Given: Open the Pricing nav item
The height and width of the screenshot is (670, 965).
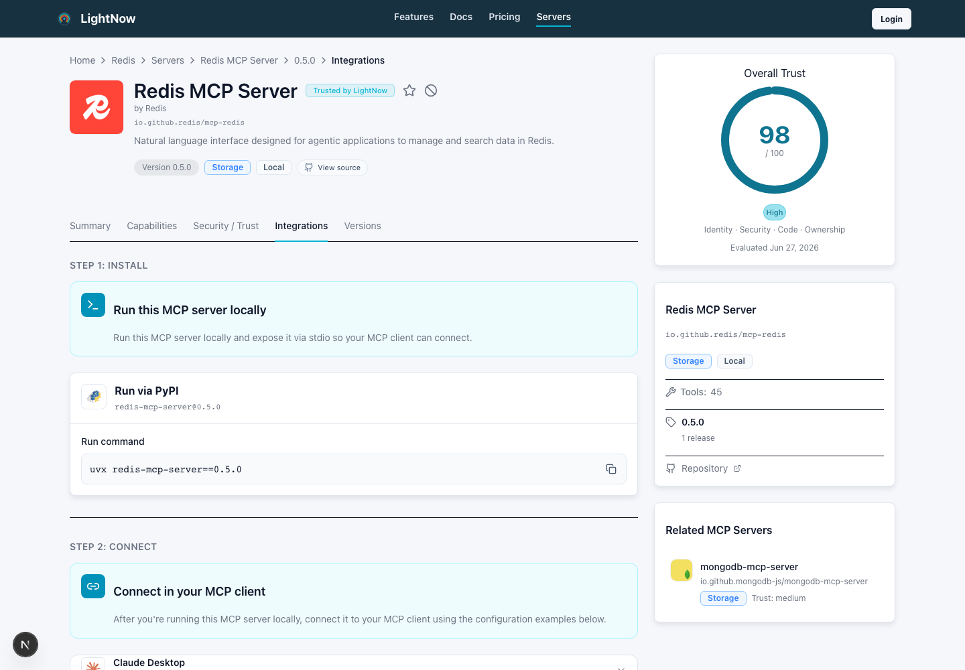Looking at the screenshot, I should (x=505, y=17).
